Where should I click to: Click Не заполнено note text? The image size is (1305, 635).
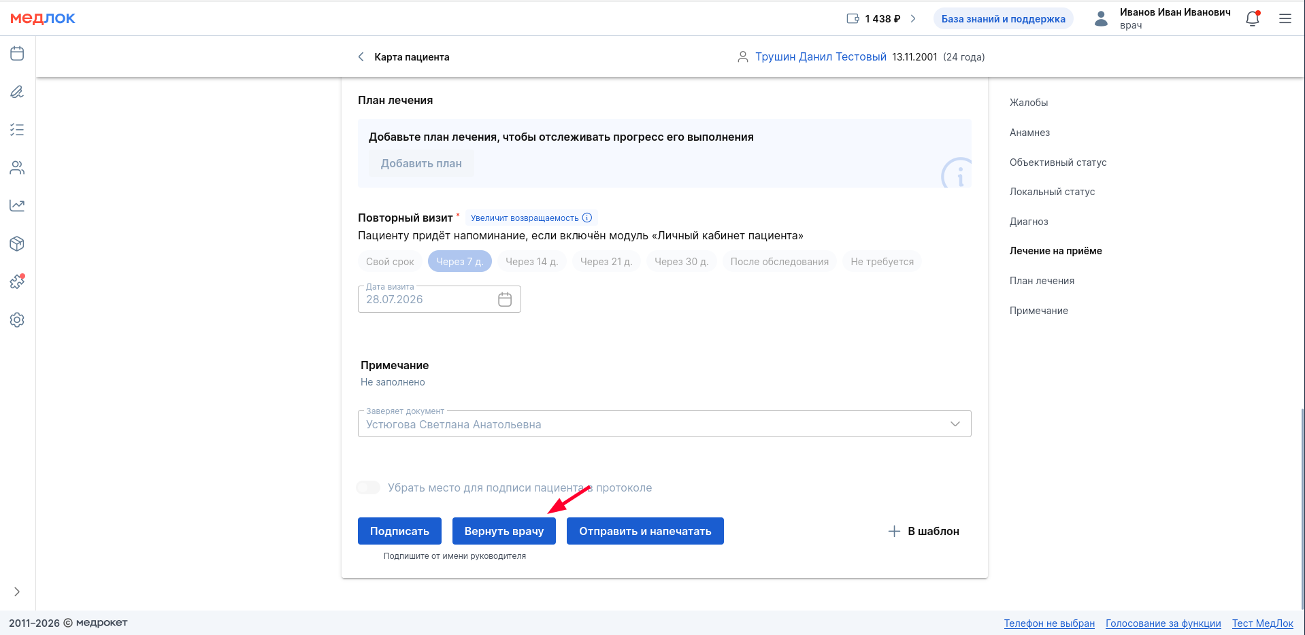click(393, 382)
